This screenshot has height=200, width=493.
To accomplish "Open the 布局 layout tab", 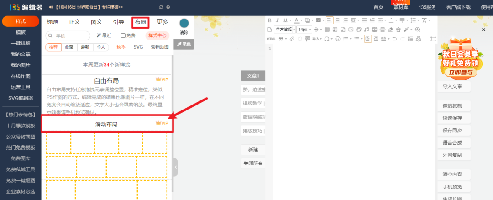I will (141, 22).
